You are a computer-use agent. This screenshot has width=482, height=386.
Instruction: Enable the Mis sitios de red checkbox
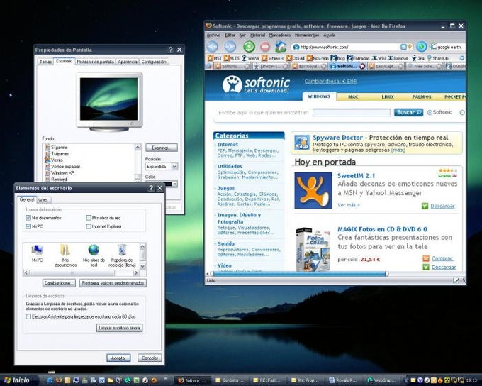tap(89, 218)
